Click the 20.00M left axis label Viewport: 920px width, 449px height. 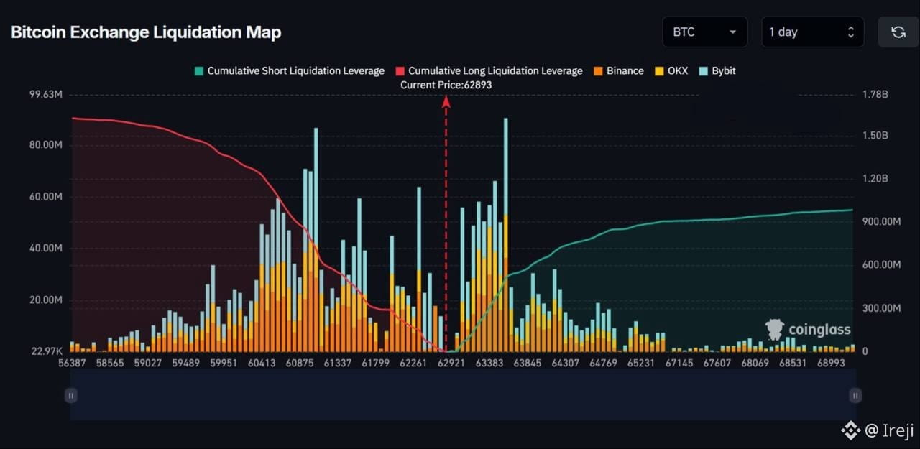[47, 300]
